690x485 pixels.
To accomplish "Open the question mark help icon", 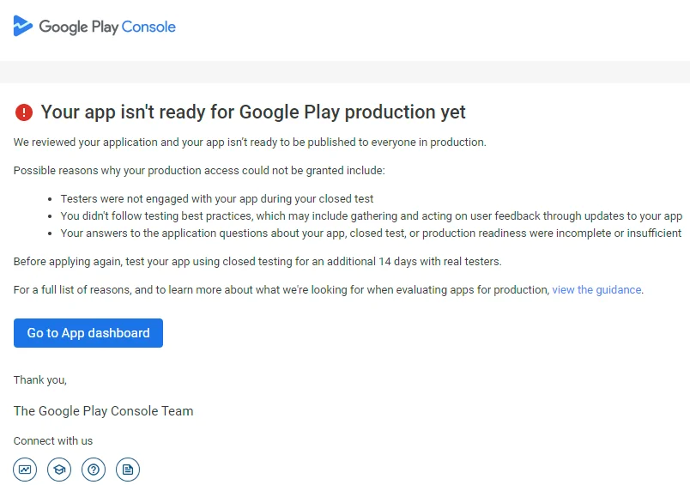I will click(x=94, y=470).
